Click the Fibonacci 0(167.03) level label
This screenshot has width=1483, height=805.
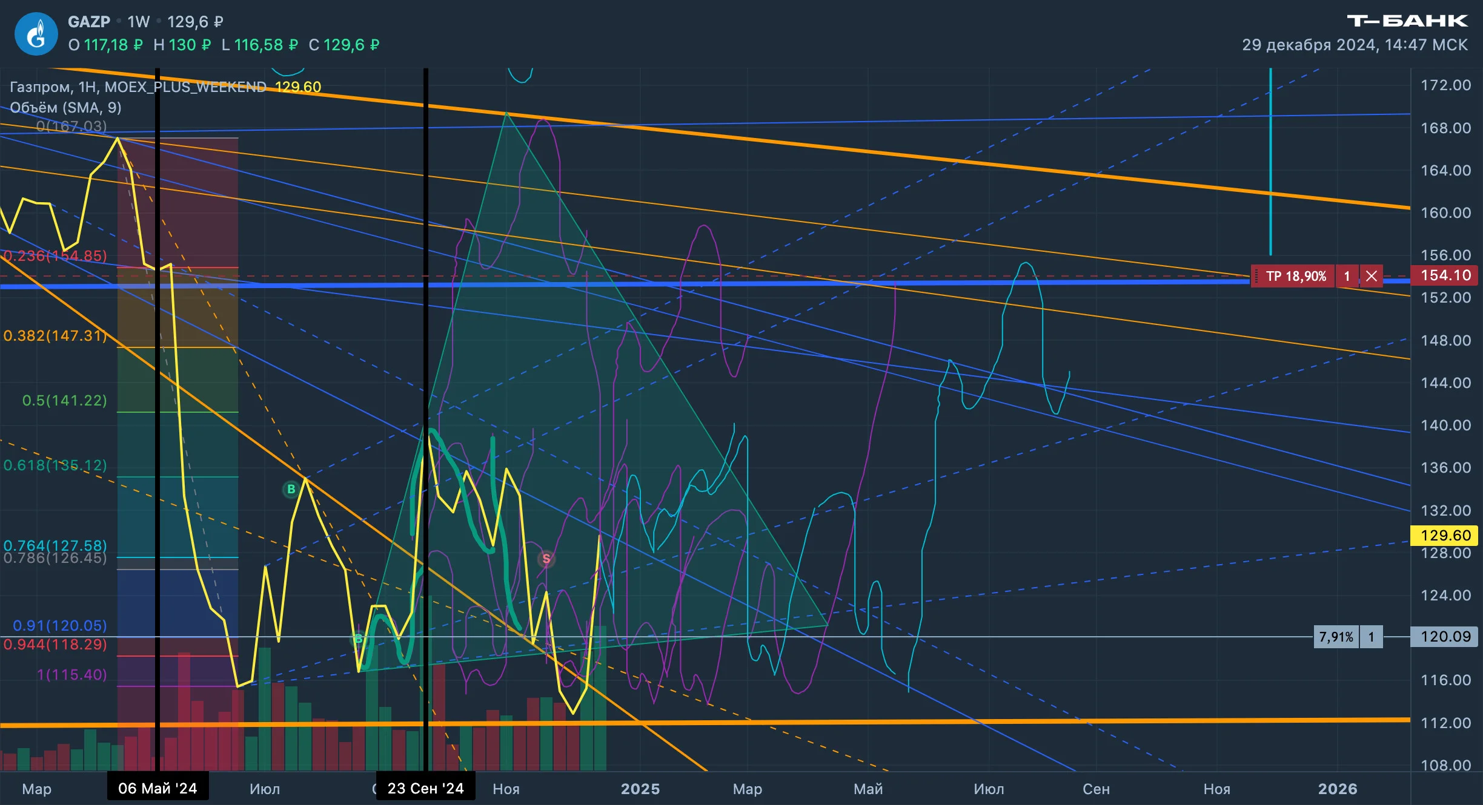tap(71, 126)
